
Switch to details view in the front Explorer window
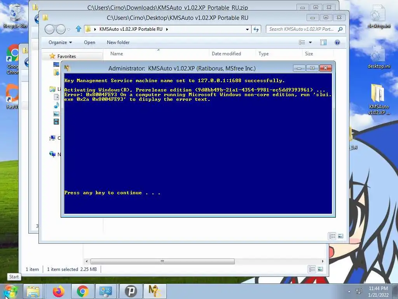[x=332, y=236]
